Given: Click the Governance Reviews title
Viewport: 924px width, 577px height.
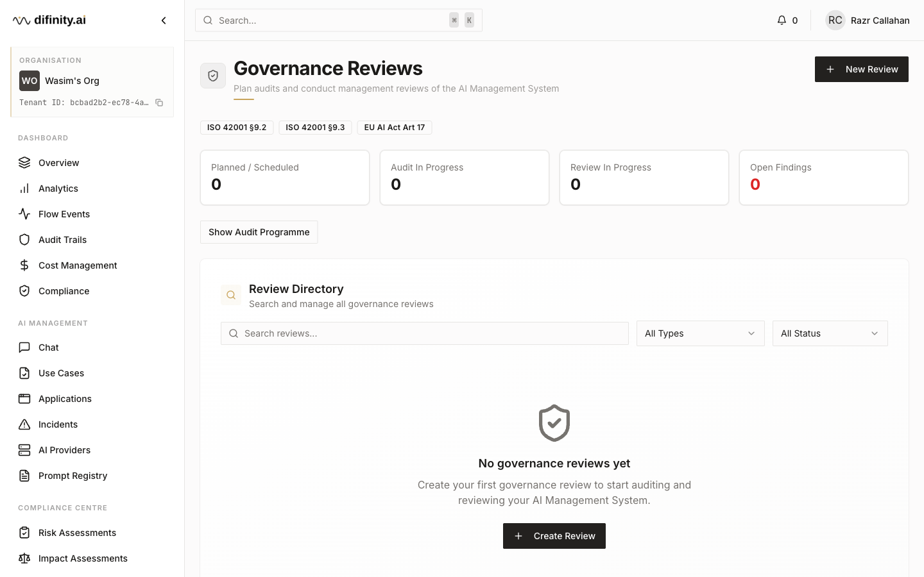Looking at the screenshot, I should [x=328, y=68].
